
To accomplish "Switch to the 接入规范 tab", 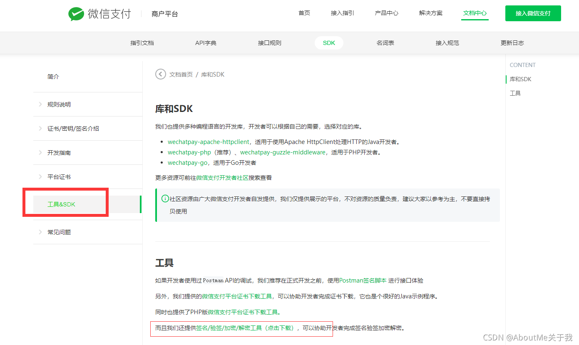I will (x=447, y=43).
